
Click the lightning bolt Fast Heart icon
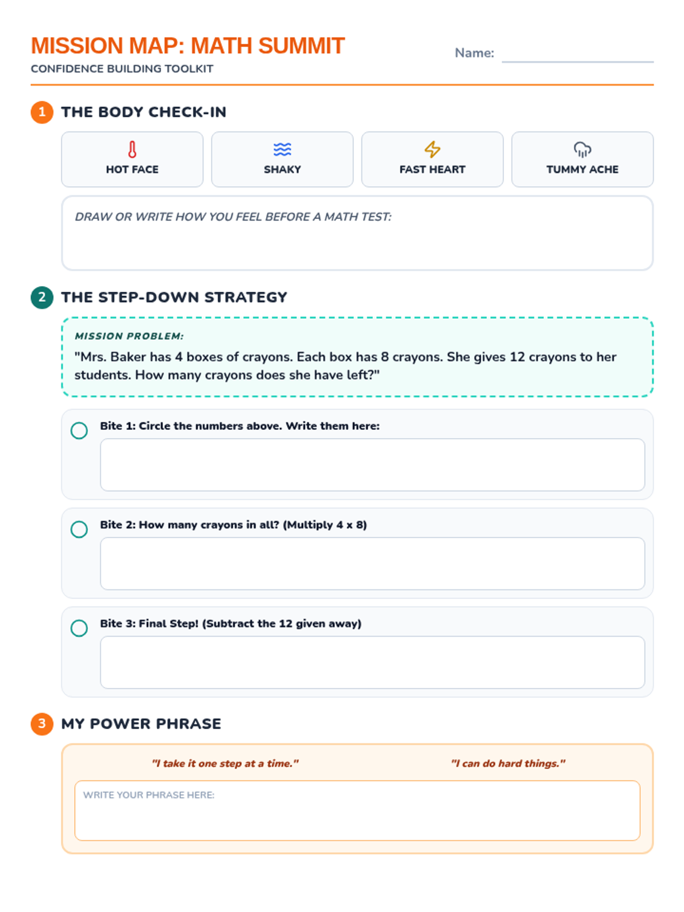pyautogui.click(x=432, y=149)
